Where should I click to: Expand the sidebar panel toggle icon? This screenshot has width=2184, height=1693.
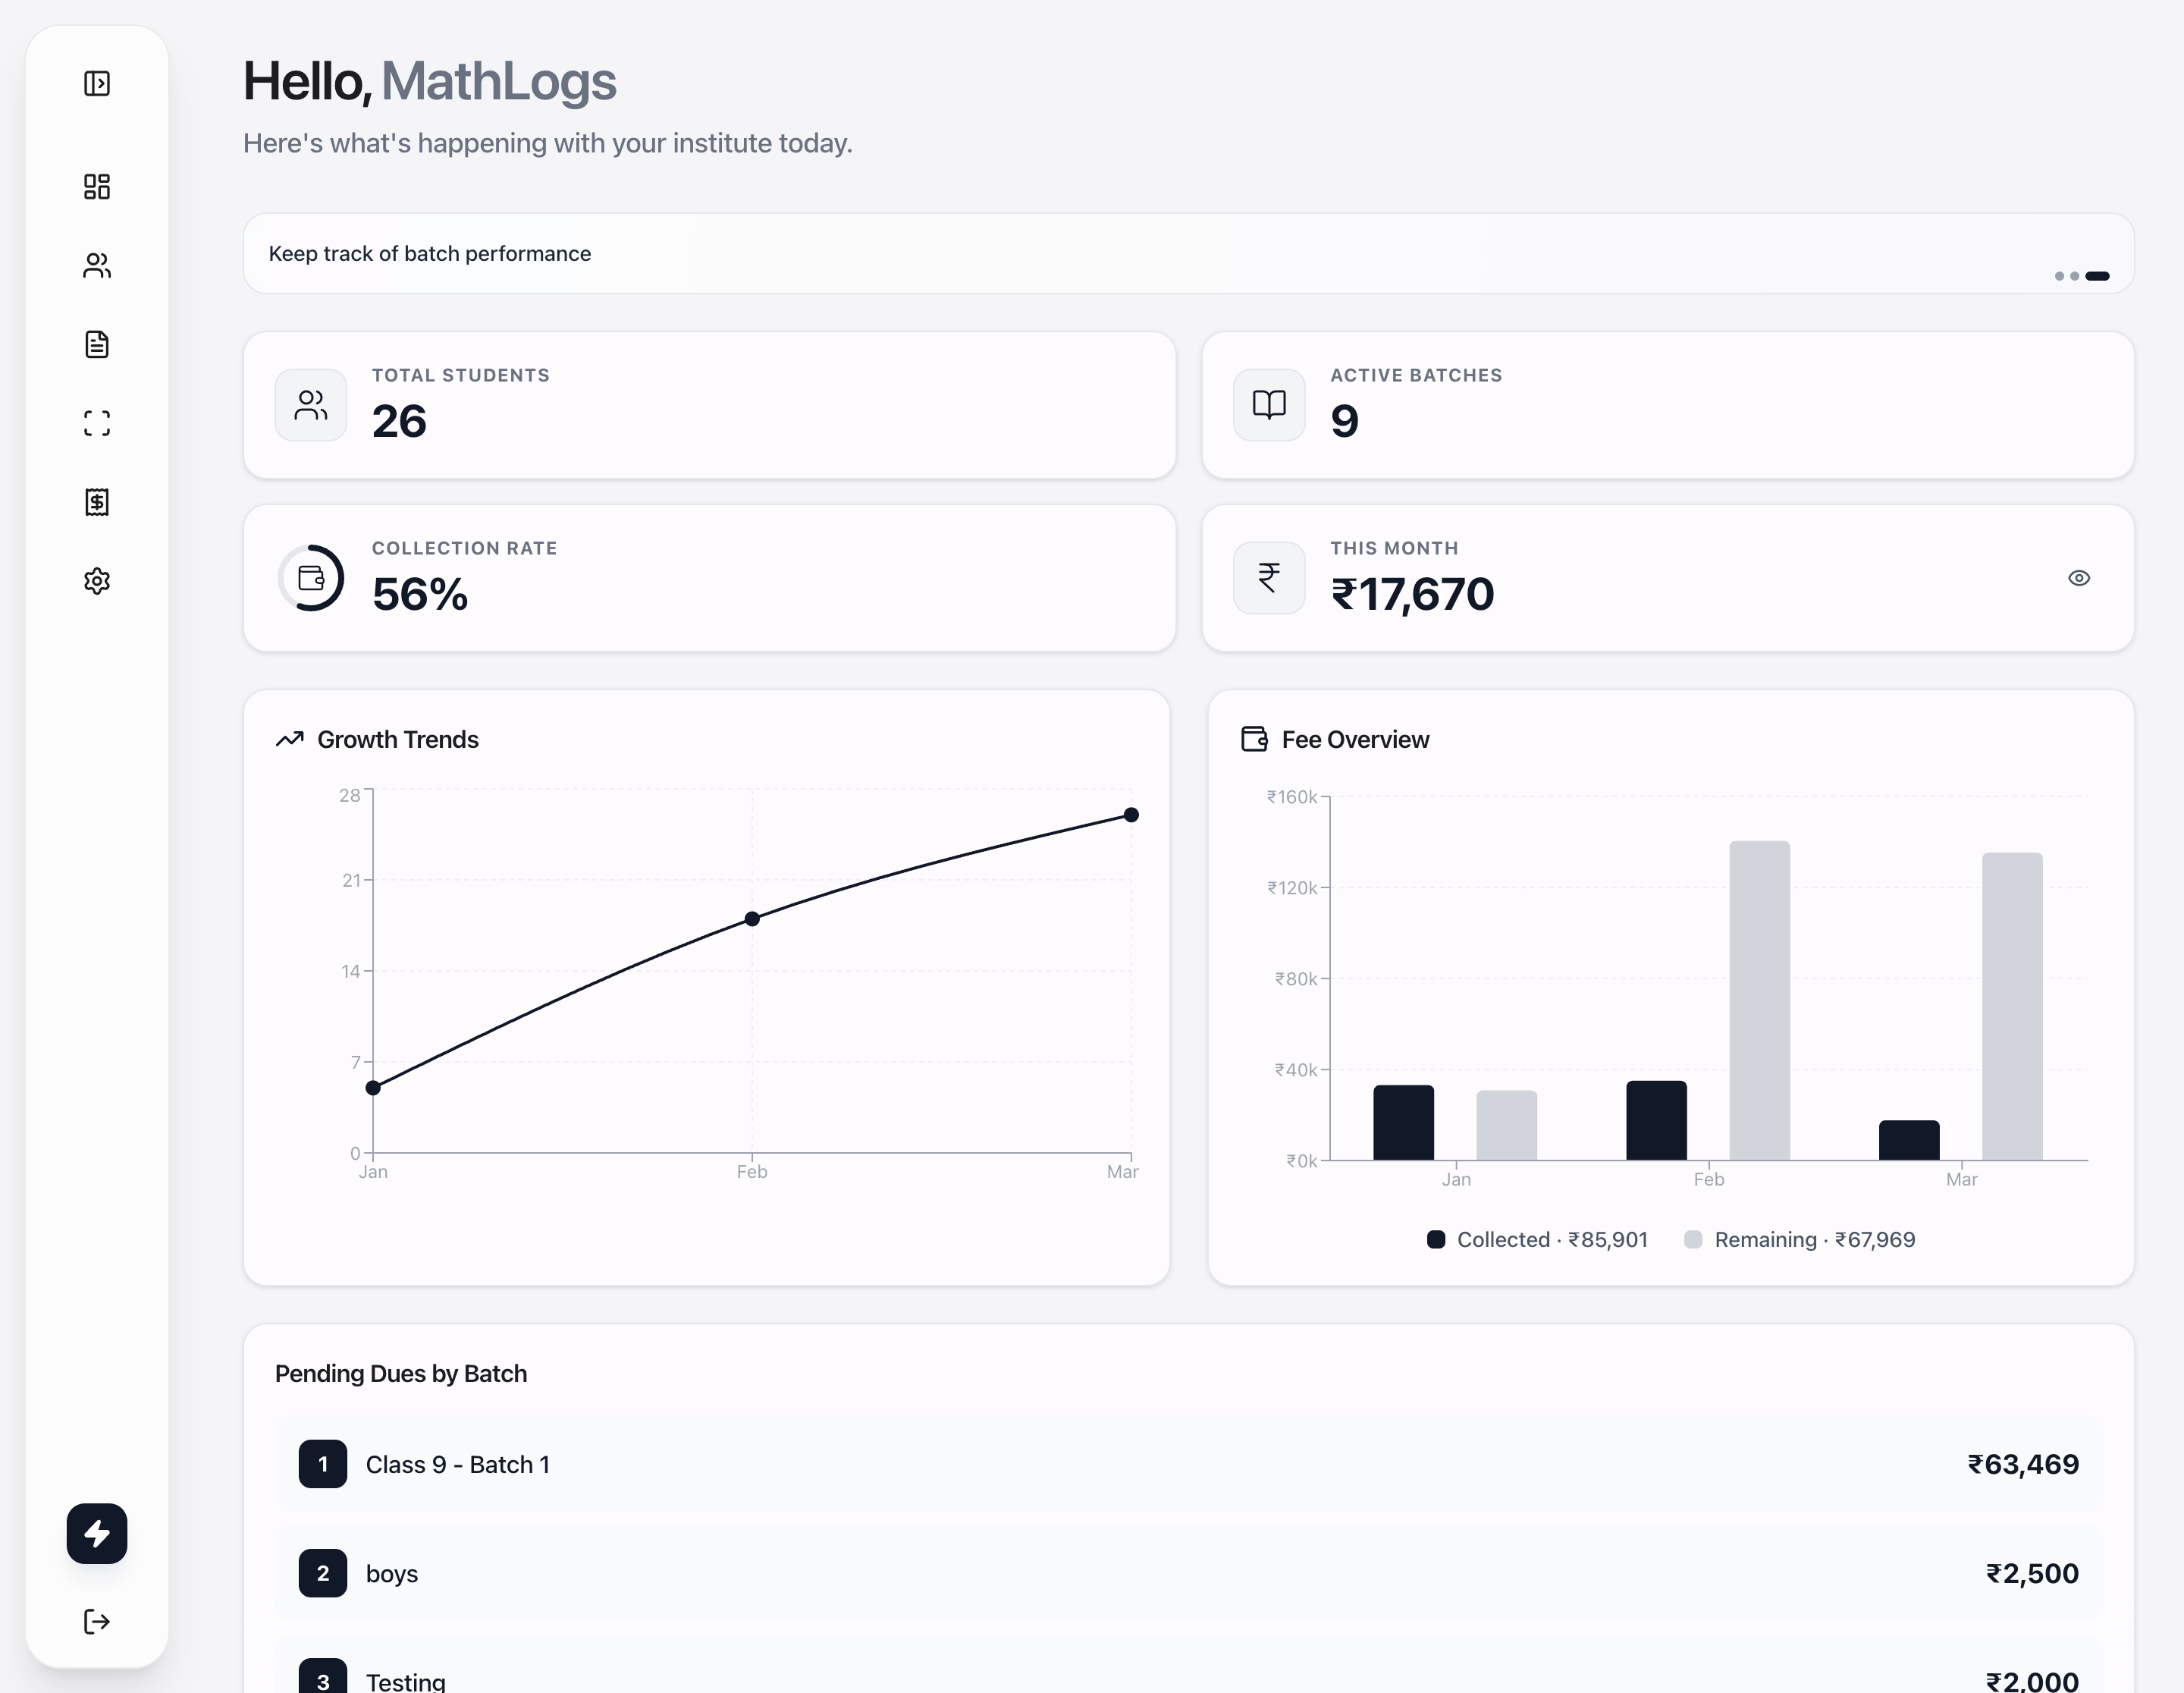click(x=97, y=83)
